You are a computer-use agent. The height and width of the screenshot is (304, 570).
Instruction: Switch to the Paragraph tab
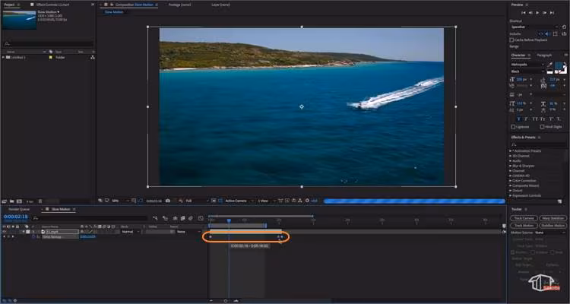click(544, 55)
